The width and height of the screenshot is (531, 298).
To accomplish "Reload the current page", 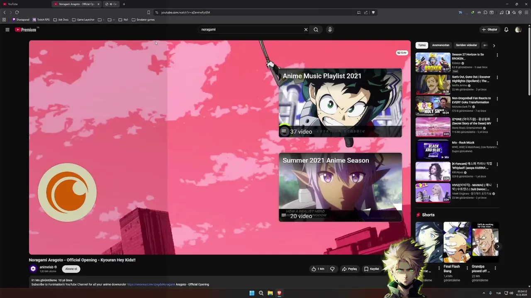I will [x=17, y=12].
